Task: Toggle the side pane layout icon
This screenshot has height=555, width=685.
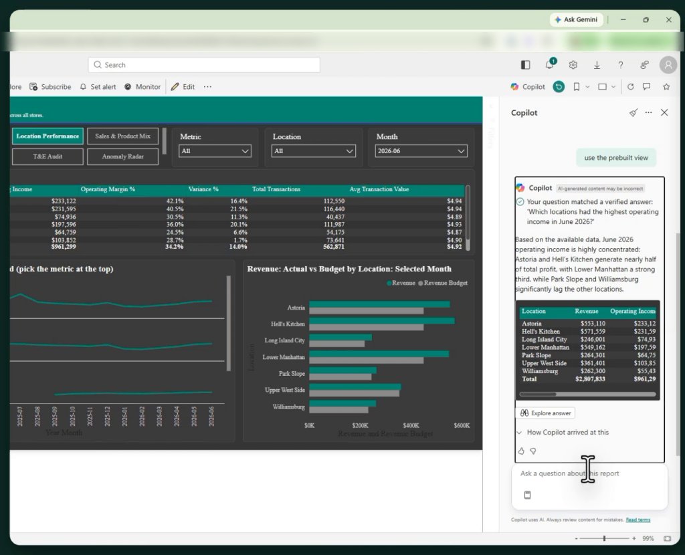Action: [526, 65]
